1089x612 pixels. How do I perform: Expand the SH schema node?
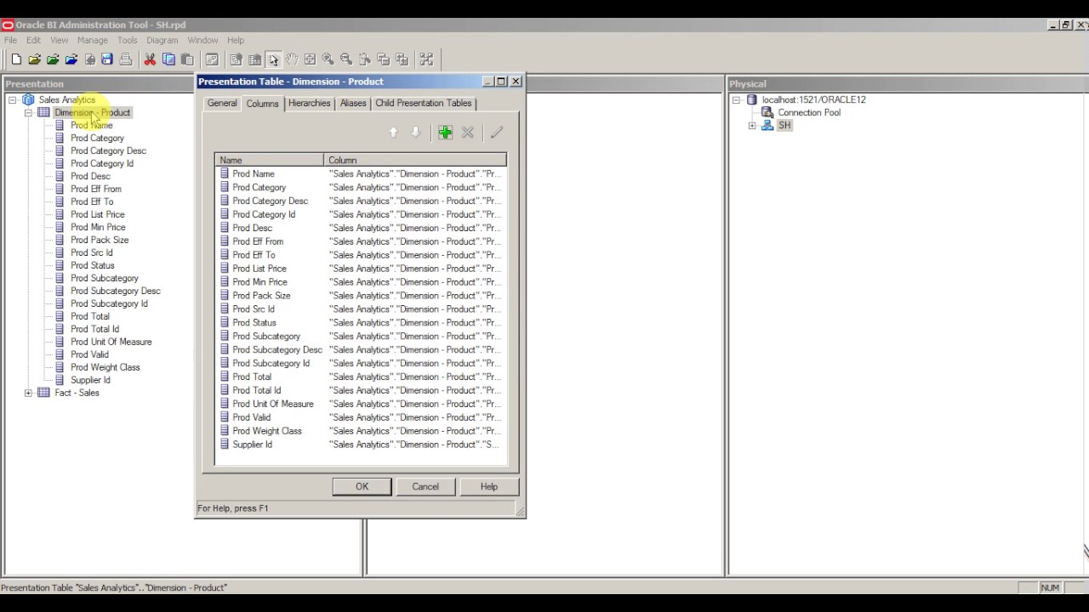click(x=752, y=125)
